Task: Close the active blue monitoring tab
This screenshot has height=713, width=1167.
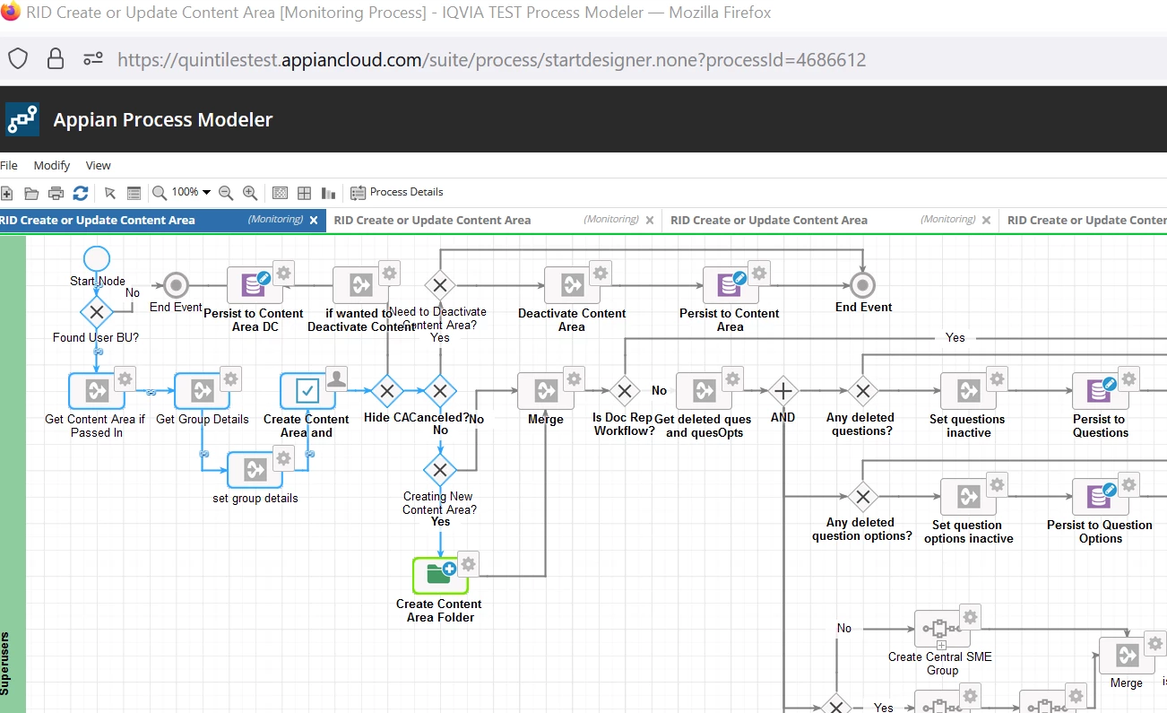Action: point(314,220)
